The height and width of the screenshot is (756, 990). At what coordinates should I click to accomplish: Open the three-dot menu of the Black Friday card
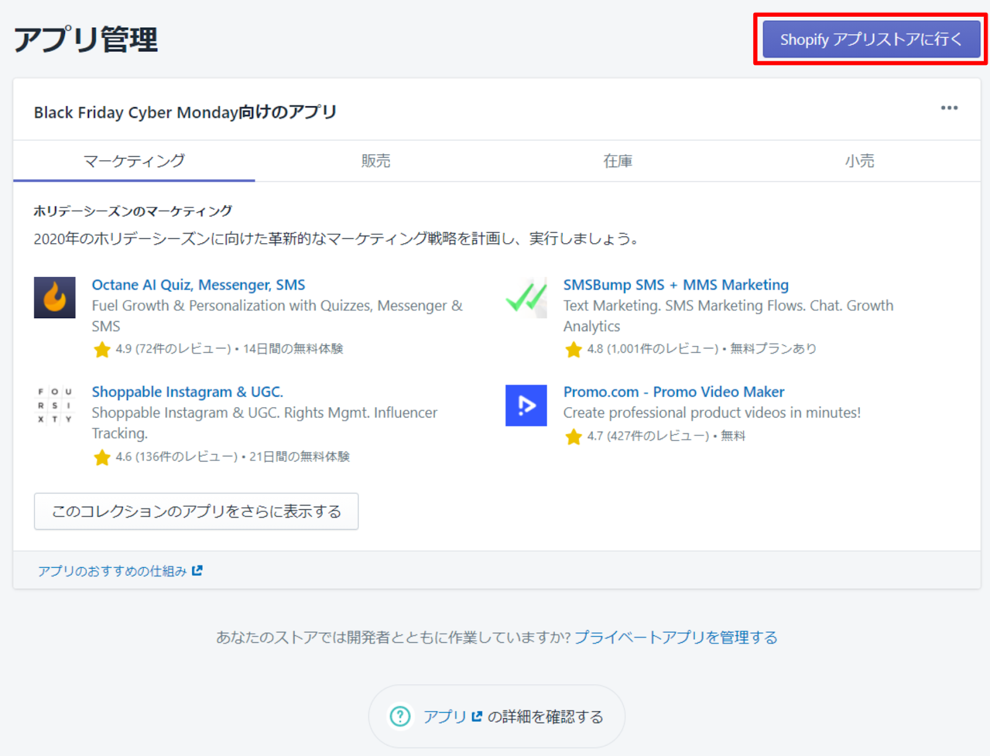pyautogui.click(x=949, y=108)
